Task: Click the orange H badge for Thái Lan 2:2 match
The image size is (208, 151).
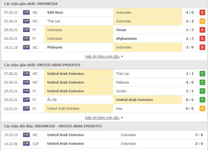Action: tap(202, 21)
